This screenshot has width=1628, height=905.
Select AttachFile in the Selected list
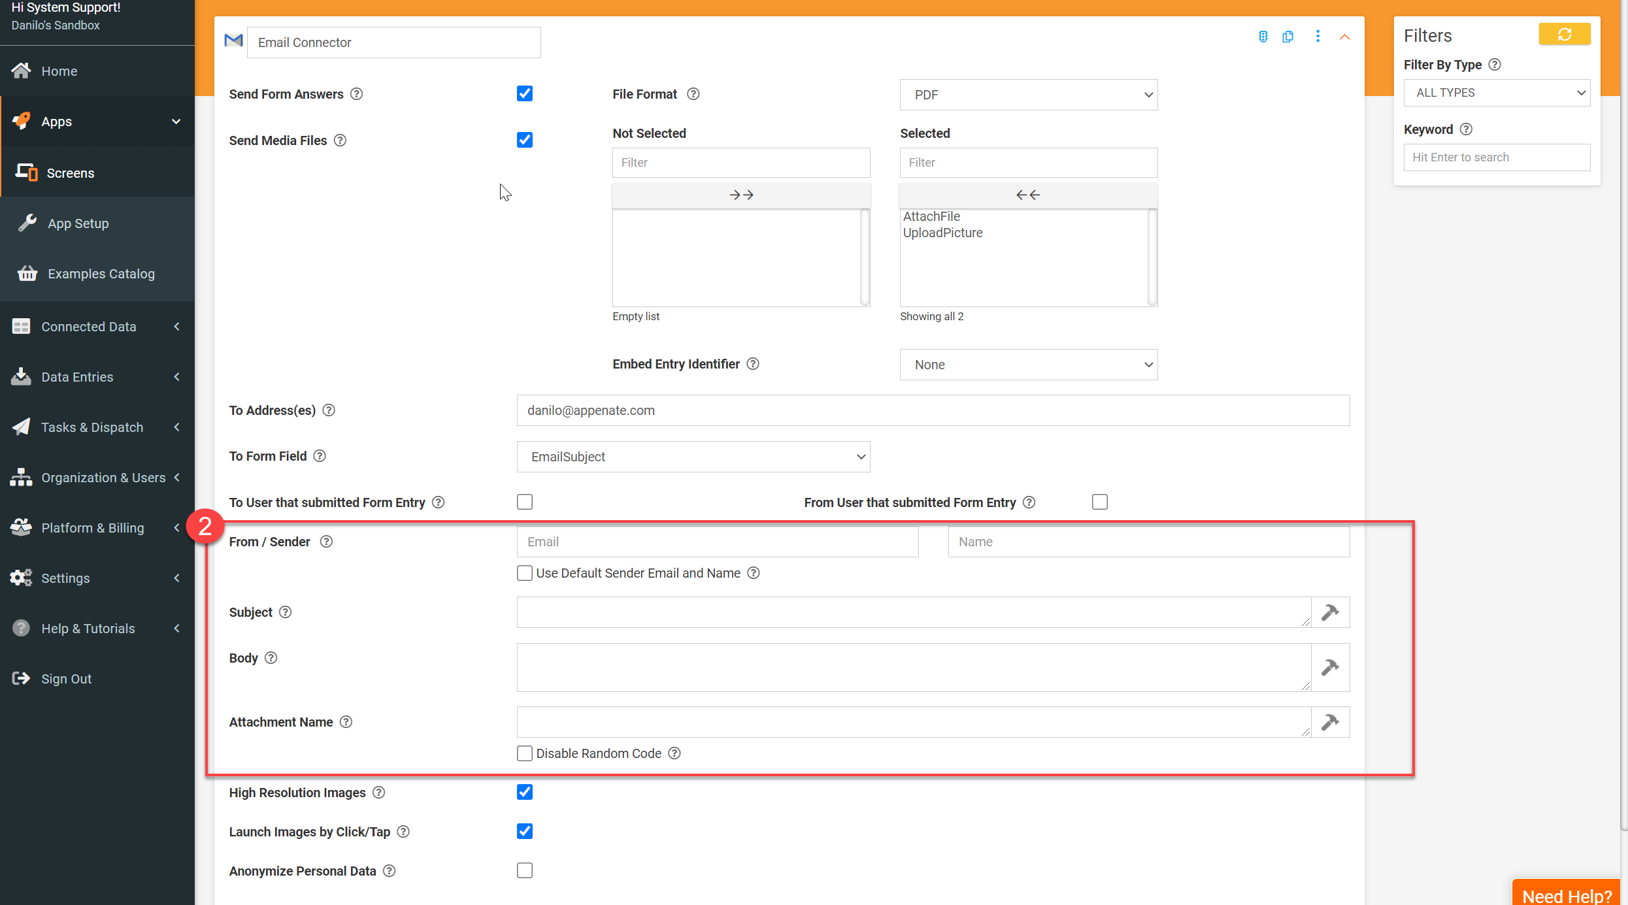tap(931, 216)
